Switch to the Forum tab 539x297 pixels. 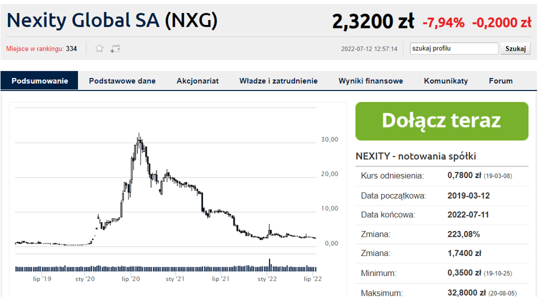500,81
